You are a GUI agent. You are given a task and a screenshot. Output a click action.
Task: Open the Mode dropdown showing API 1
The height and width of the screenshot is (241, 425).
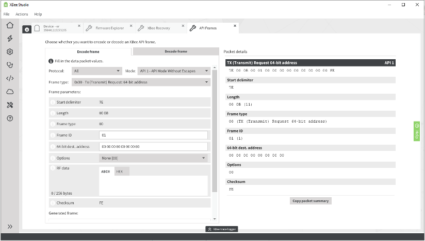coord(174,71)
